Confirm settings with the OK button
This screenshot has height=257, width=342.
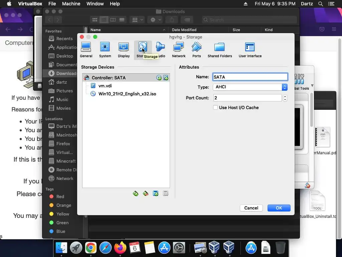(x=279, y=208)
